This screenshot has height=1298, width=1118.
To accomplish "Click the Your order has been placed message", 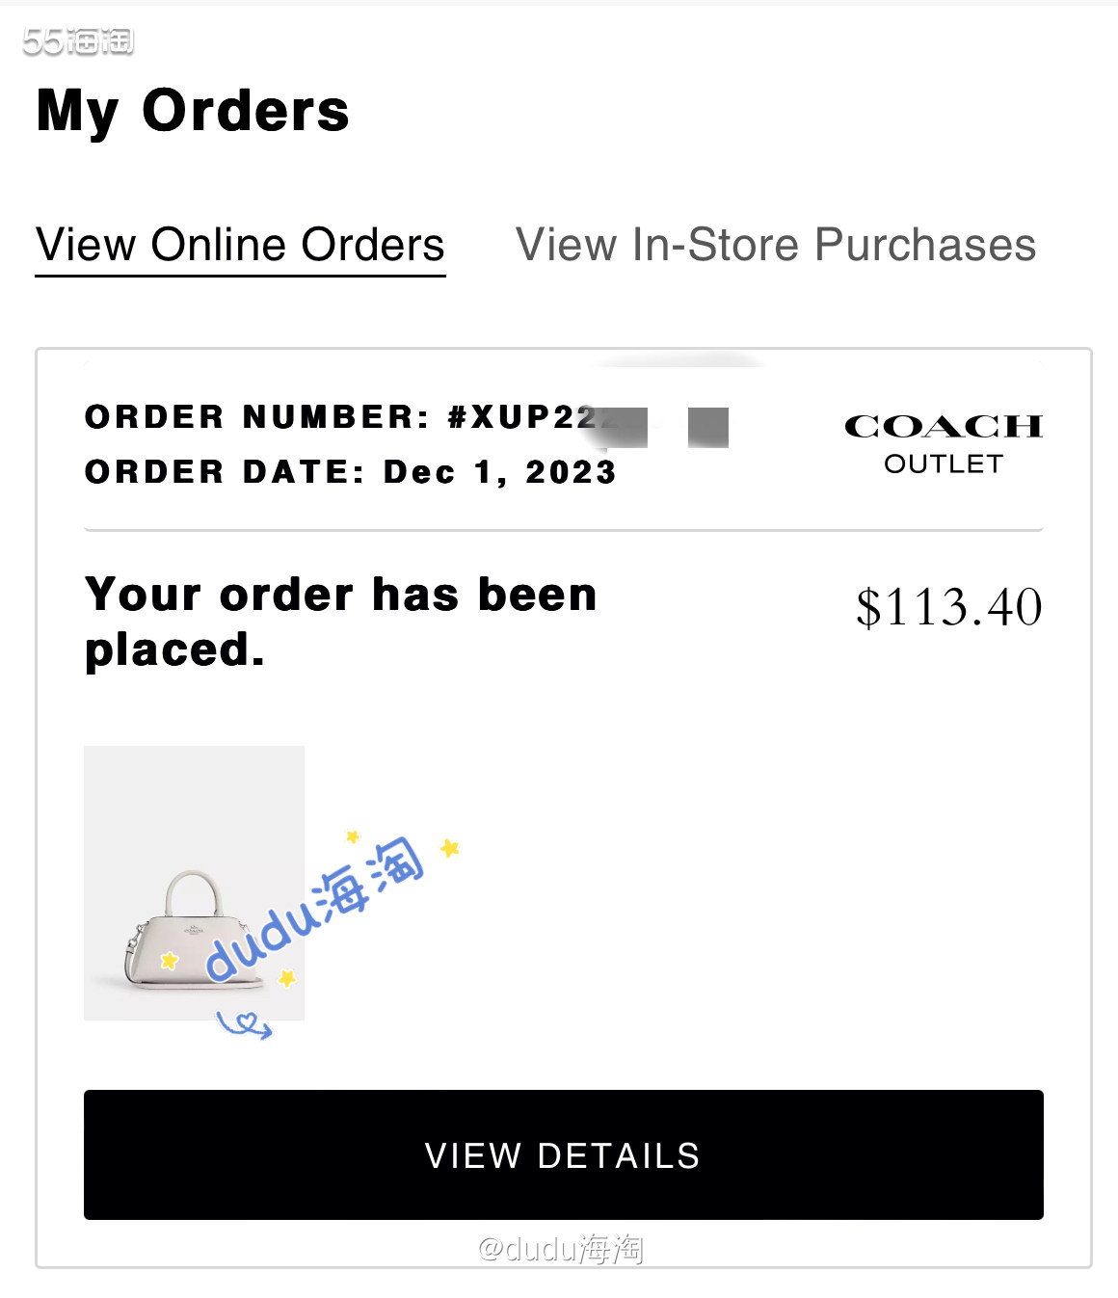I will pos(341,622).
